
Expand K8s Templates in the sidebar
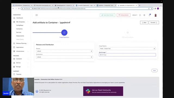click(21, 22)
